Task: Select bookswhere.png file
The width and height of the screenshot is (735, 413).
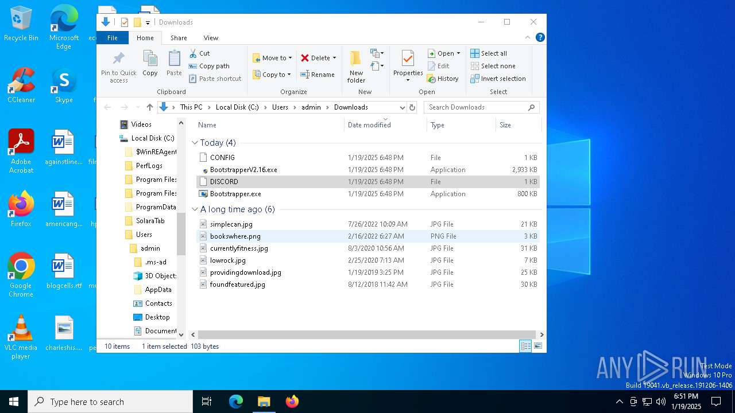Action: tap(367, 236)
